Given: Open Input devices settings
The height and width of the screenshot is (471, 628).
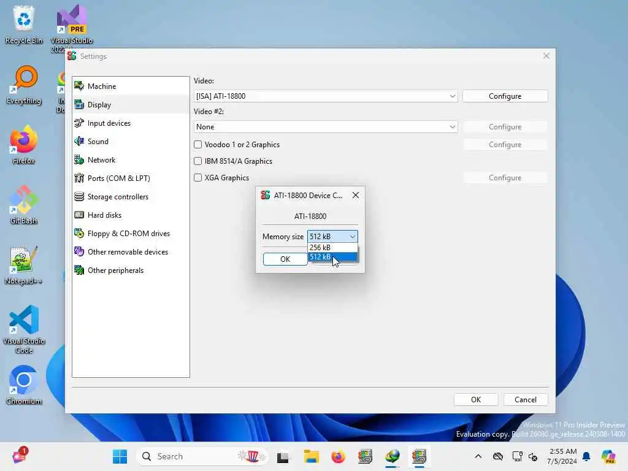Looking at the screenshot, I should (131, 123).
